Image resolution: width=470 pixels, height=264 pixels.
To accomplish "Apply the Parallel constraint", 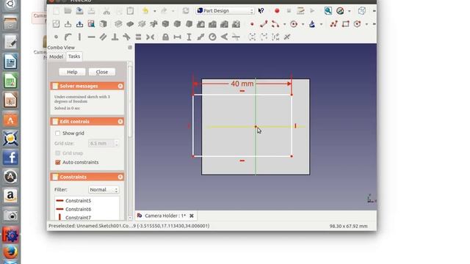I will coord(103,37).
